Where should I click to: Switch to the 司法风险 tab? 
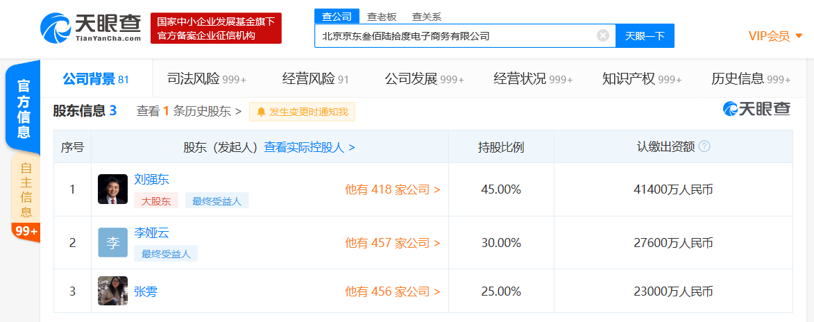click(206, 78)
